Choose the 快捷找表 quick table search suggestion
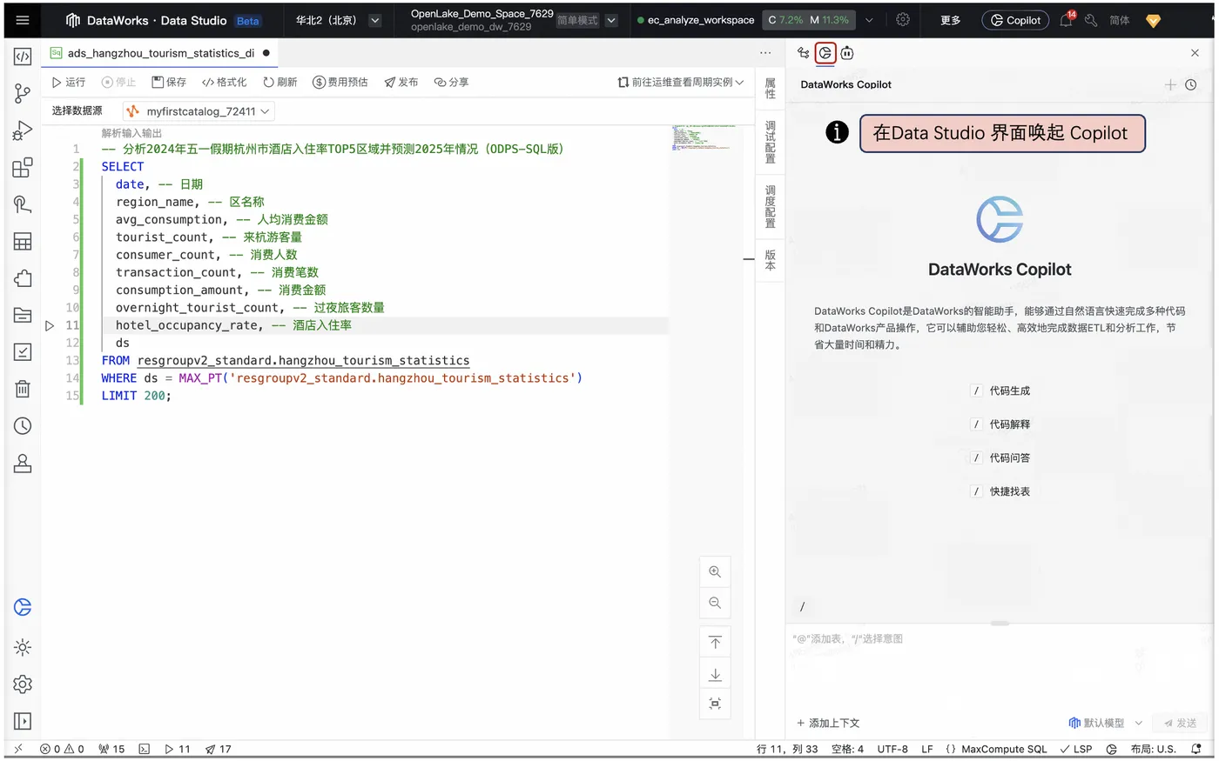Image resolution: width=1219 pixels, height=761 pixels. 1001,491
